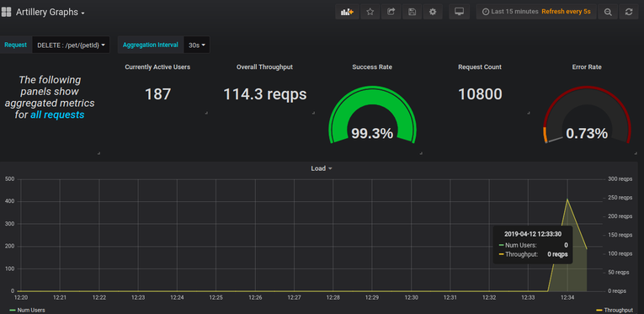Click the 10800 request count value
Viewport: 644px width, 314px height.
[x=480, y=94]
